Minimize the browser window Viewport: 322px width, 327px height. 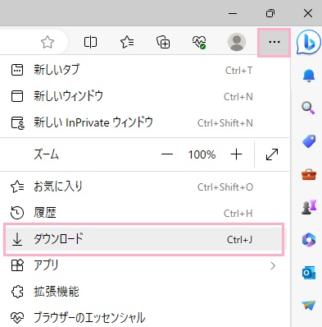(x=233, y=13)
